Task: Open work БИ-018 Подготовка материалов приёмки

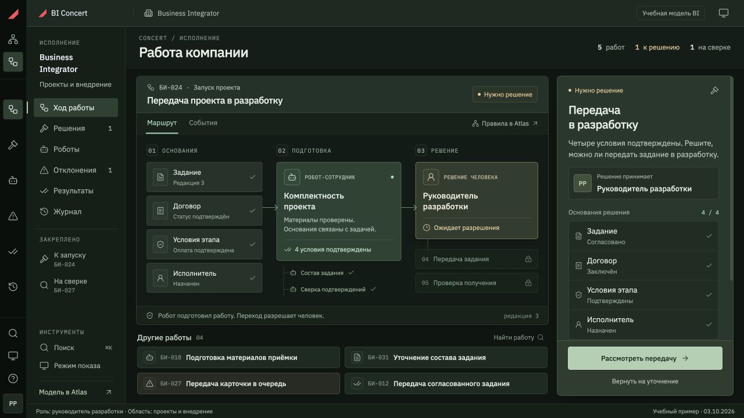Action: (238, 358)
